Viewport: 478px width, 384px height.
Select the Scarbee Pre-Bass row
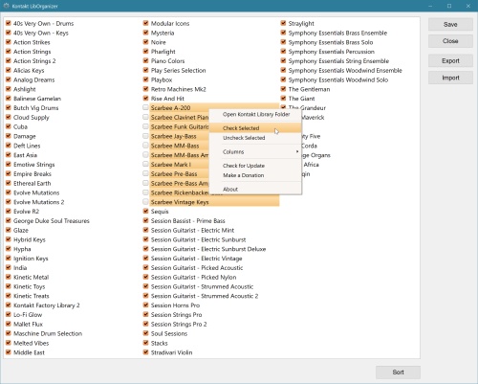coord(174,174)
